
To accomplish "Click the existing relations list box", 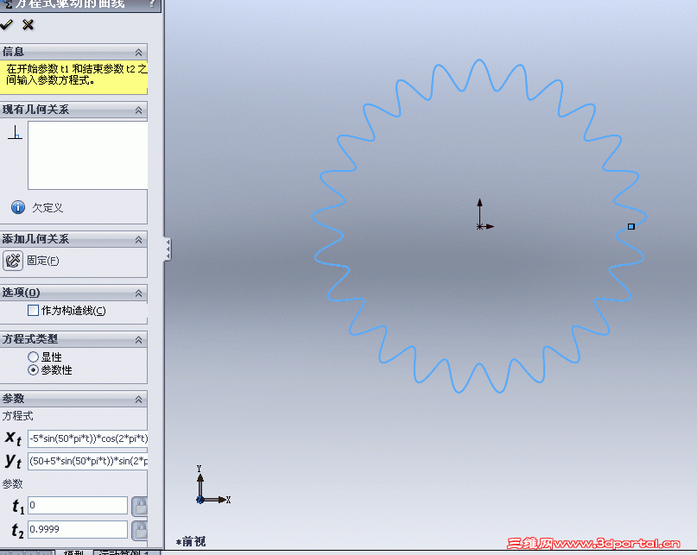I will coord(87,155).
